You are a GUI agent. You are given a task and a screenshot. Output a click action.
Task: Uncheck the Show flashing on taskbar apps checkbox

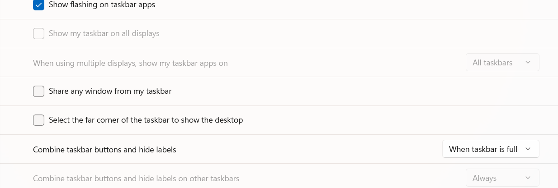pos(38,5)
